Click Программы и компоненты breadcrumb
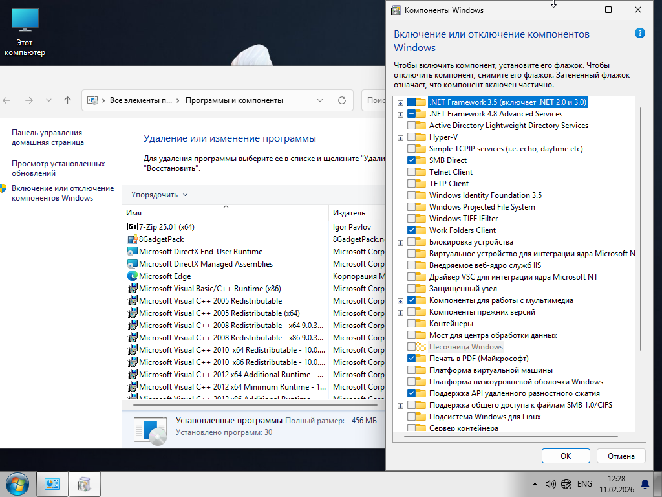Viewport: 662px width, 497px height. point(234,100)
